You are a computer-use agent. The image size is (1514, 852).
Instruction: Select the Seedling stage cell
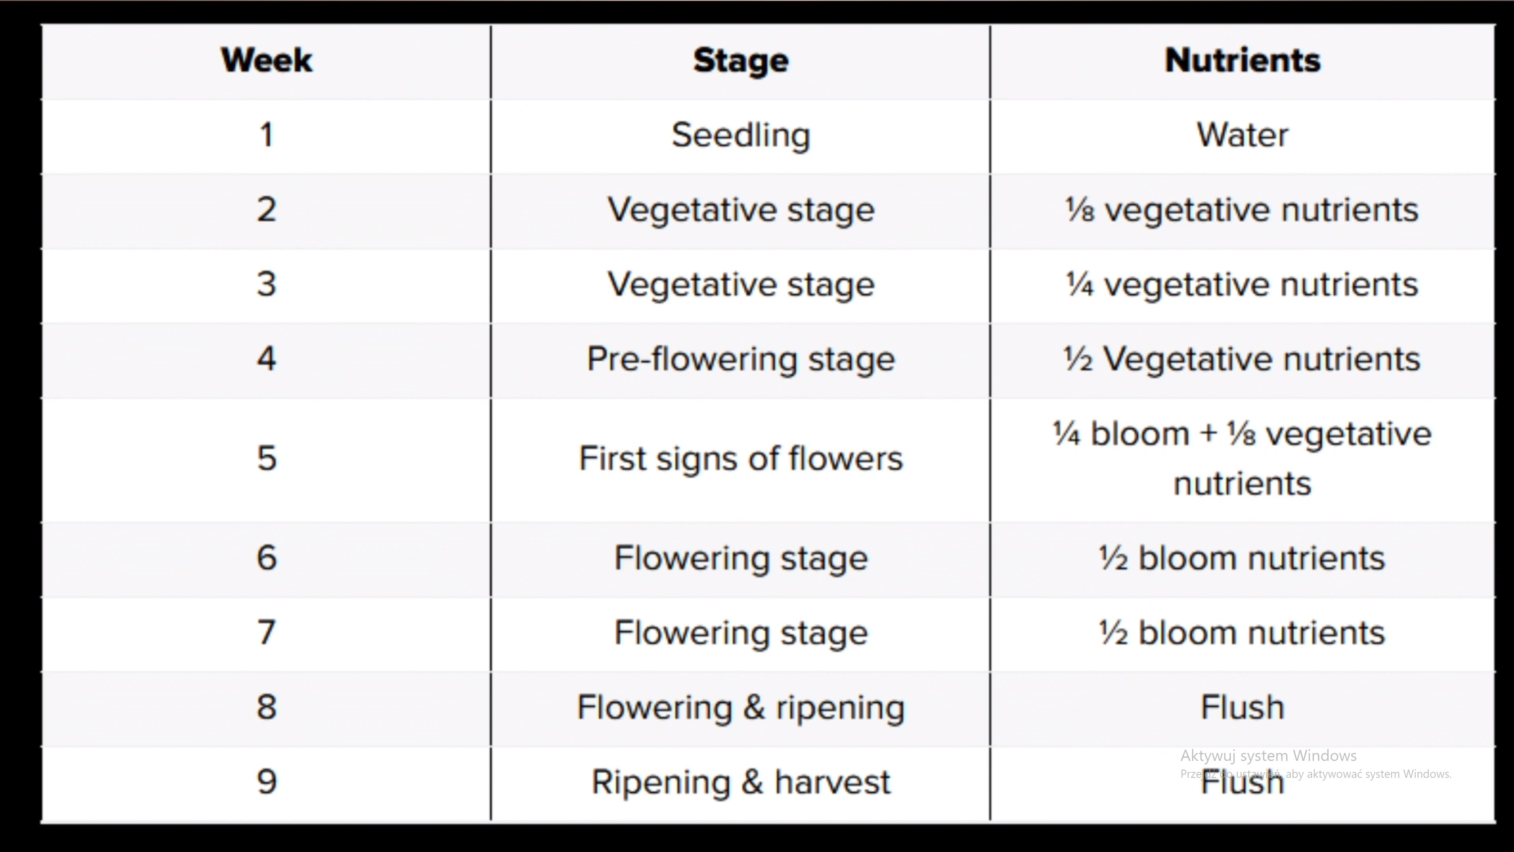click(740, 136)
